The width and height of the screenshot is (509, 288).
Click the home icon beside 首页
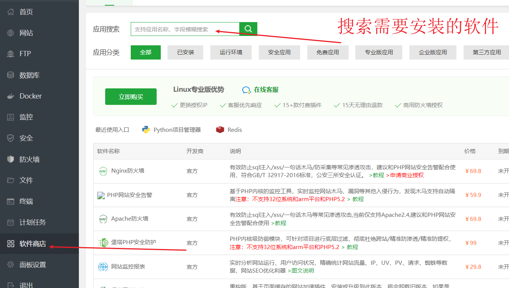tap(11, 12)
